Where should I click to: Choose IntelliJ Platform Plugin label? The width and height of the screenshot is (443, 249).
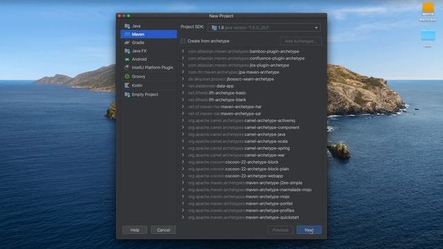[x=152, y=68]
